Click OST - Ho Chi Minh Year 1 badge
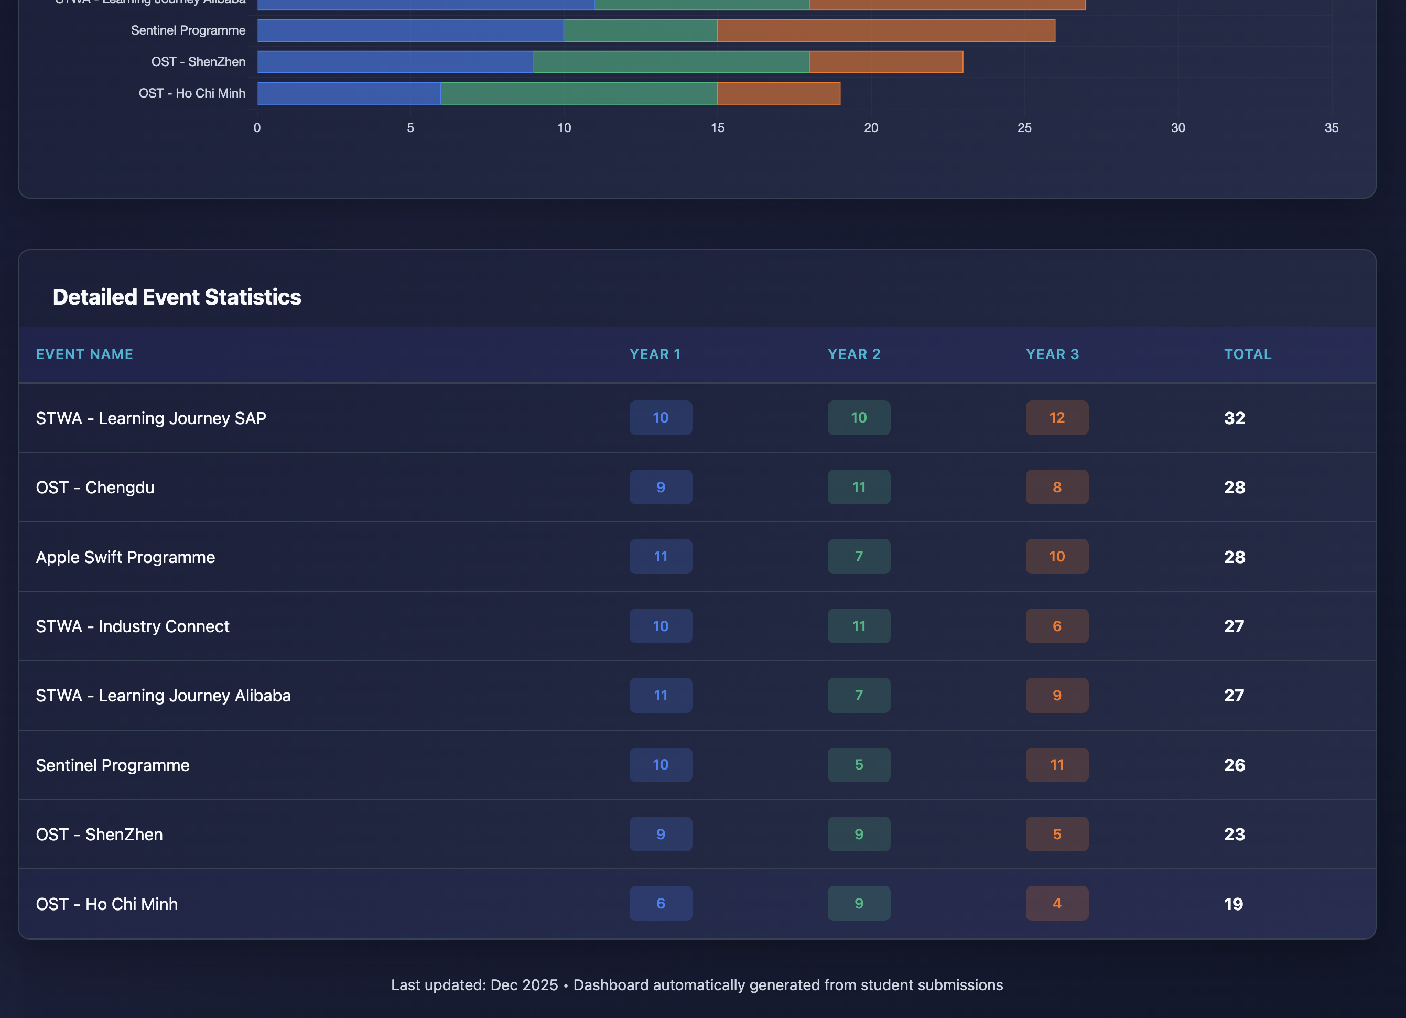 pyautogui.click(x=660, y=904)
